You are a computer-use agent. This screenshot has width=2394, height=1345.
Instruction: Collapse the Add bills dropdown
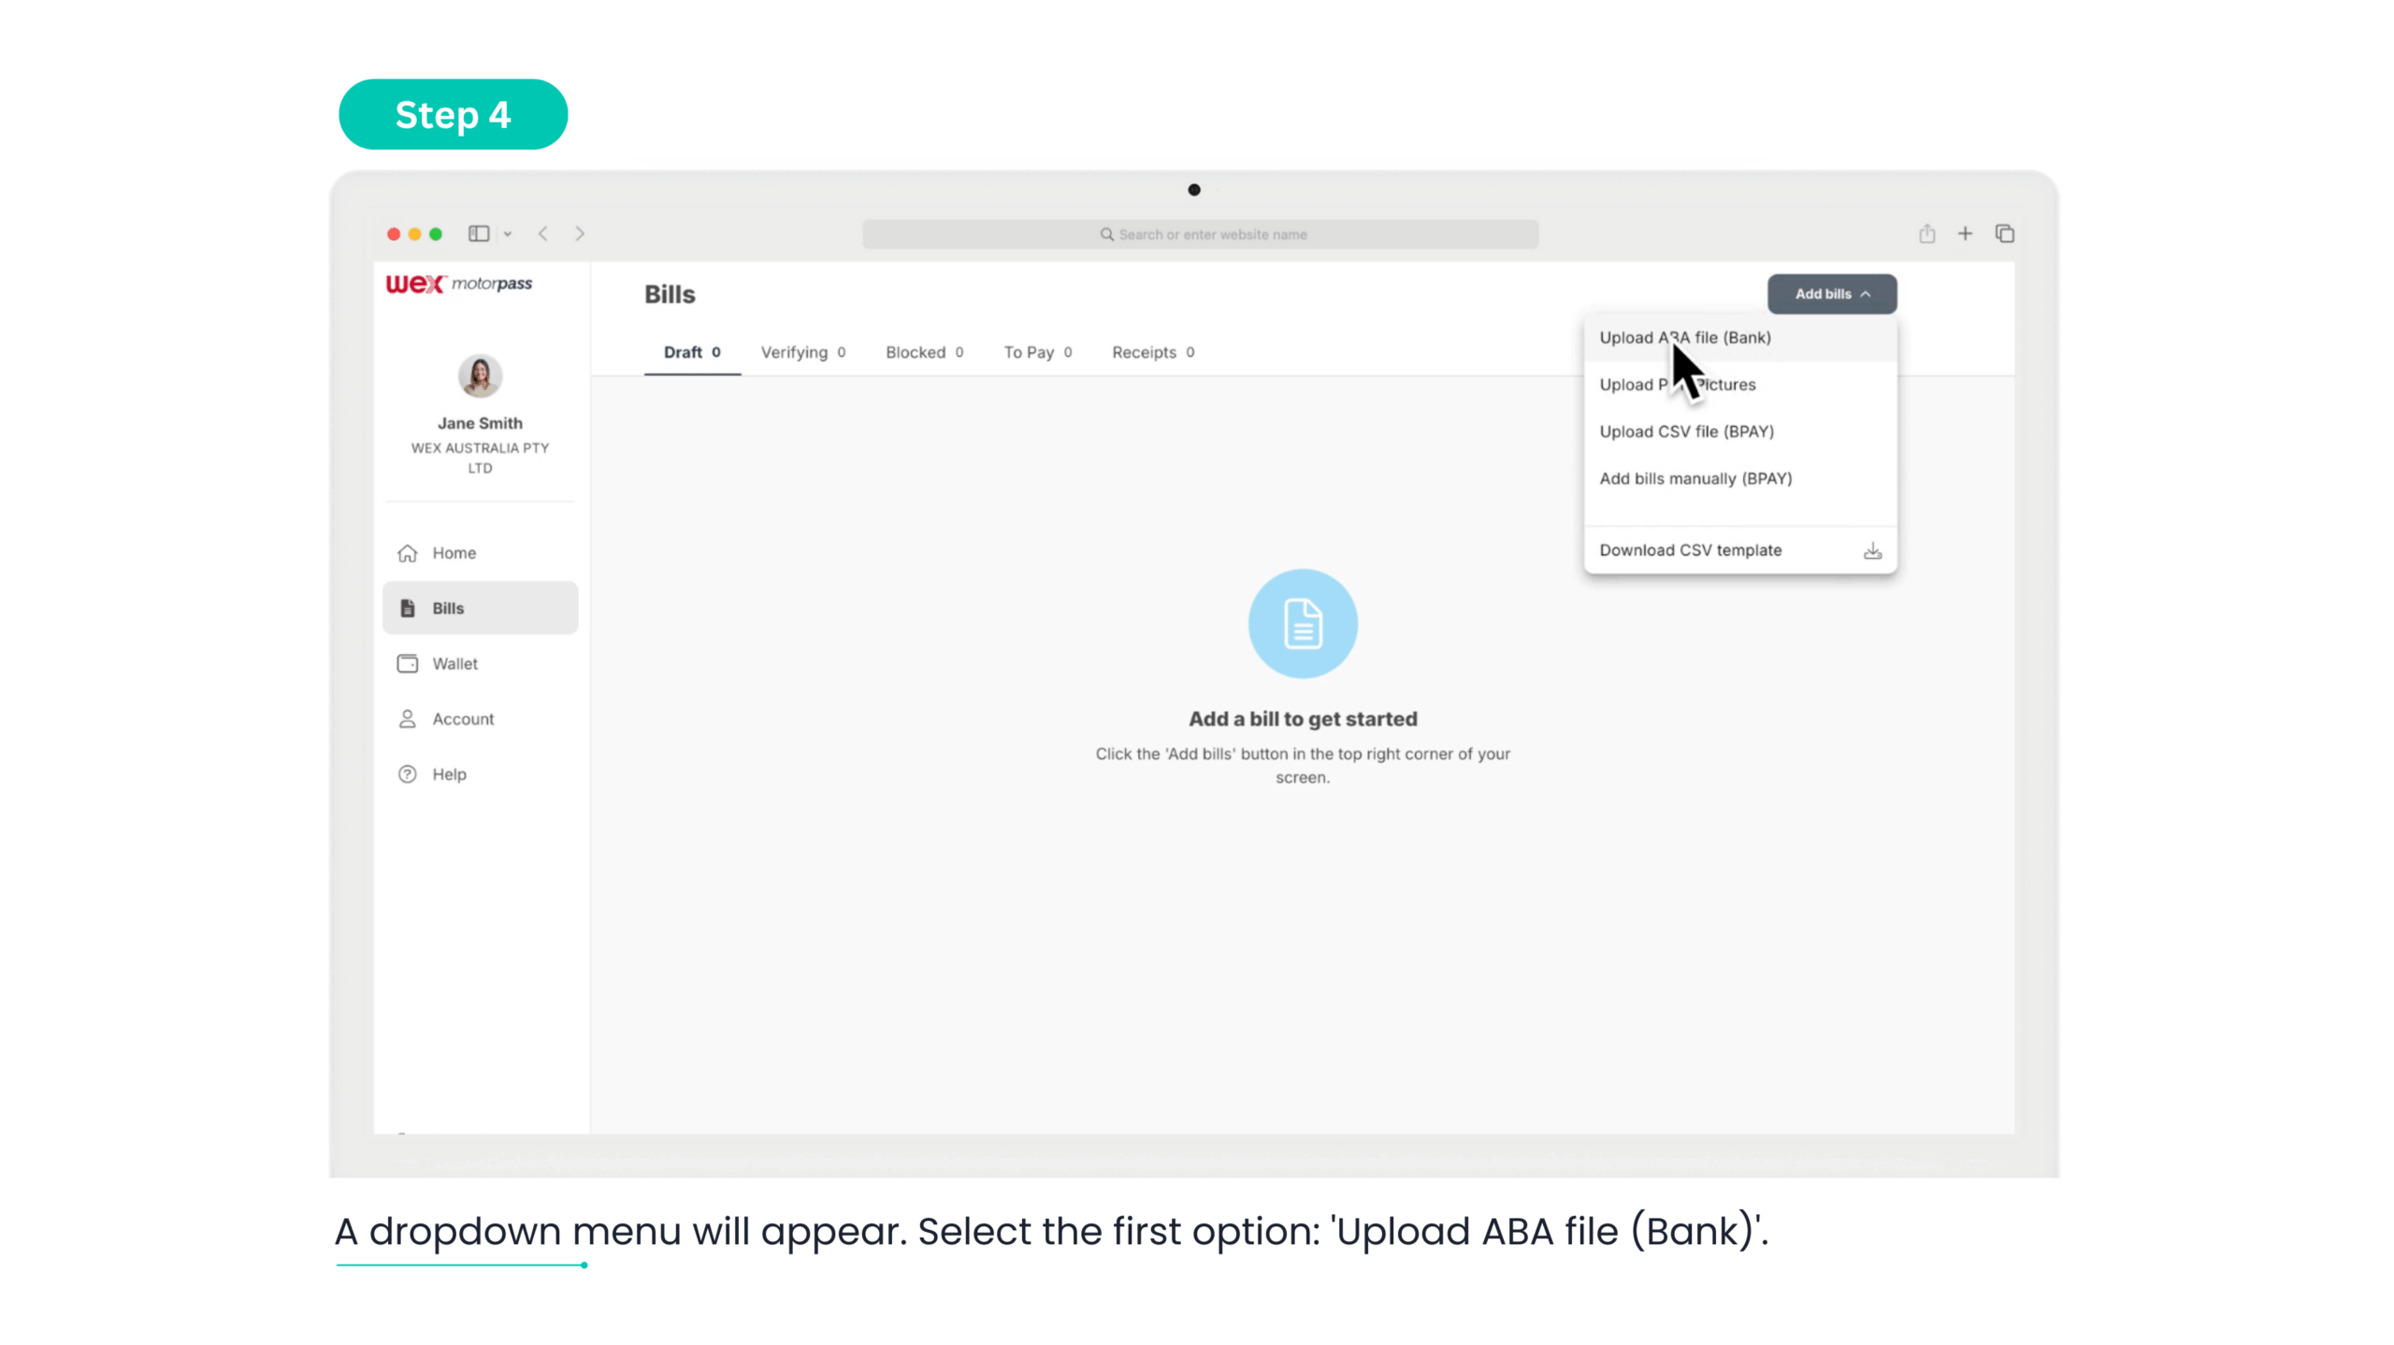(x=1831, y=293)
